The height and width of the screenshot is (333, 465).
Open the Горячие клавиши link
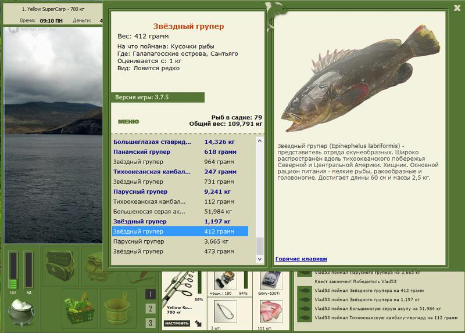pyautogui.click(x=301, y=259)
